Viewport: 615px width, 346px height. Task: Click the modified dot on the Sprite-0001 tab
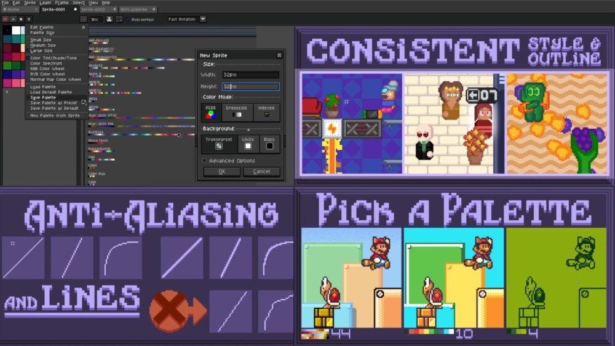coord(75,9)
